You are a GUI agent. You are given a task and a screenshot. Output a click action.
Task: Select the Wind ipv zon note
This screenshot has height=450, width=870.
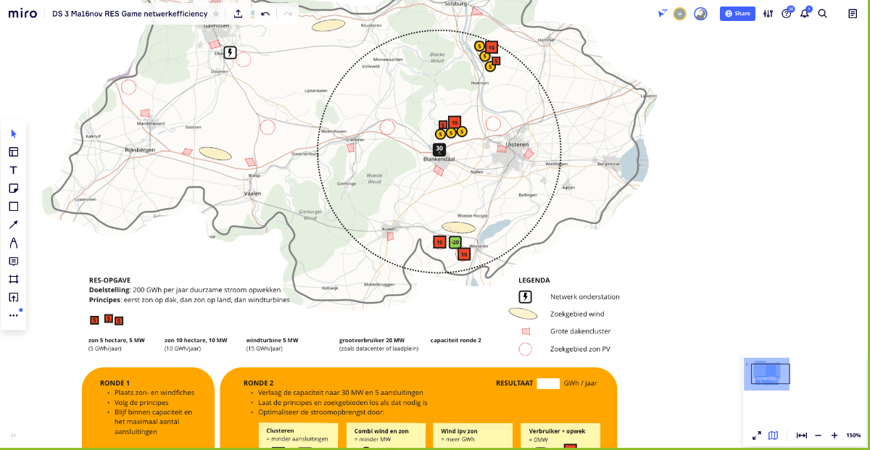[x=473, y=436]
